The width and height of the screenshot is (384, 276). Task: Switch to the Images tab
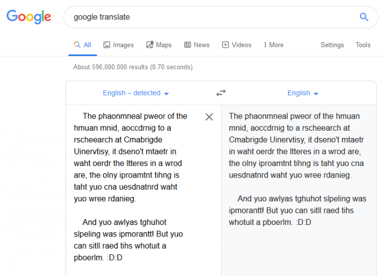coord(119,45)
